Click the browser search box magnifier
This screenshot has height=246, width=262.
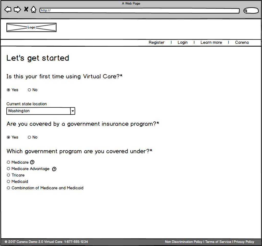[246, 11]
